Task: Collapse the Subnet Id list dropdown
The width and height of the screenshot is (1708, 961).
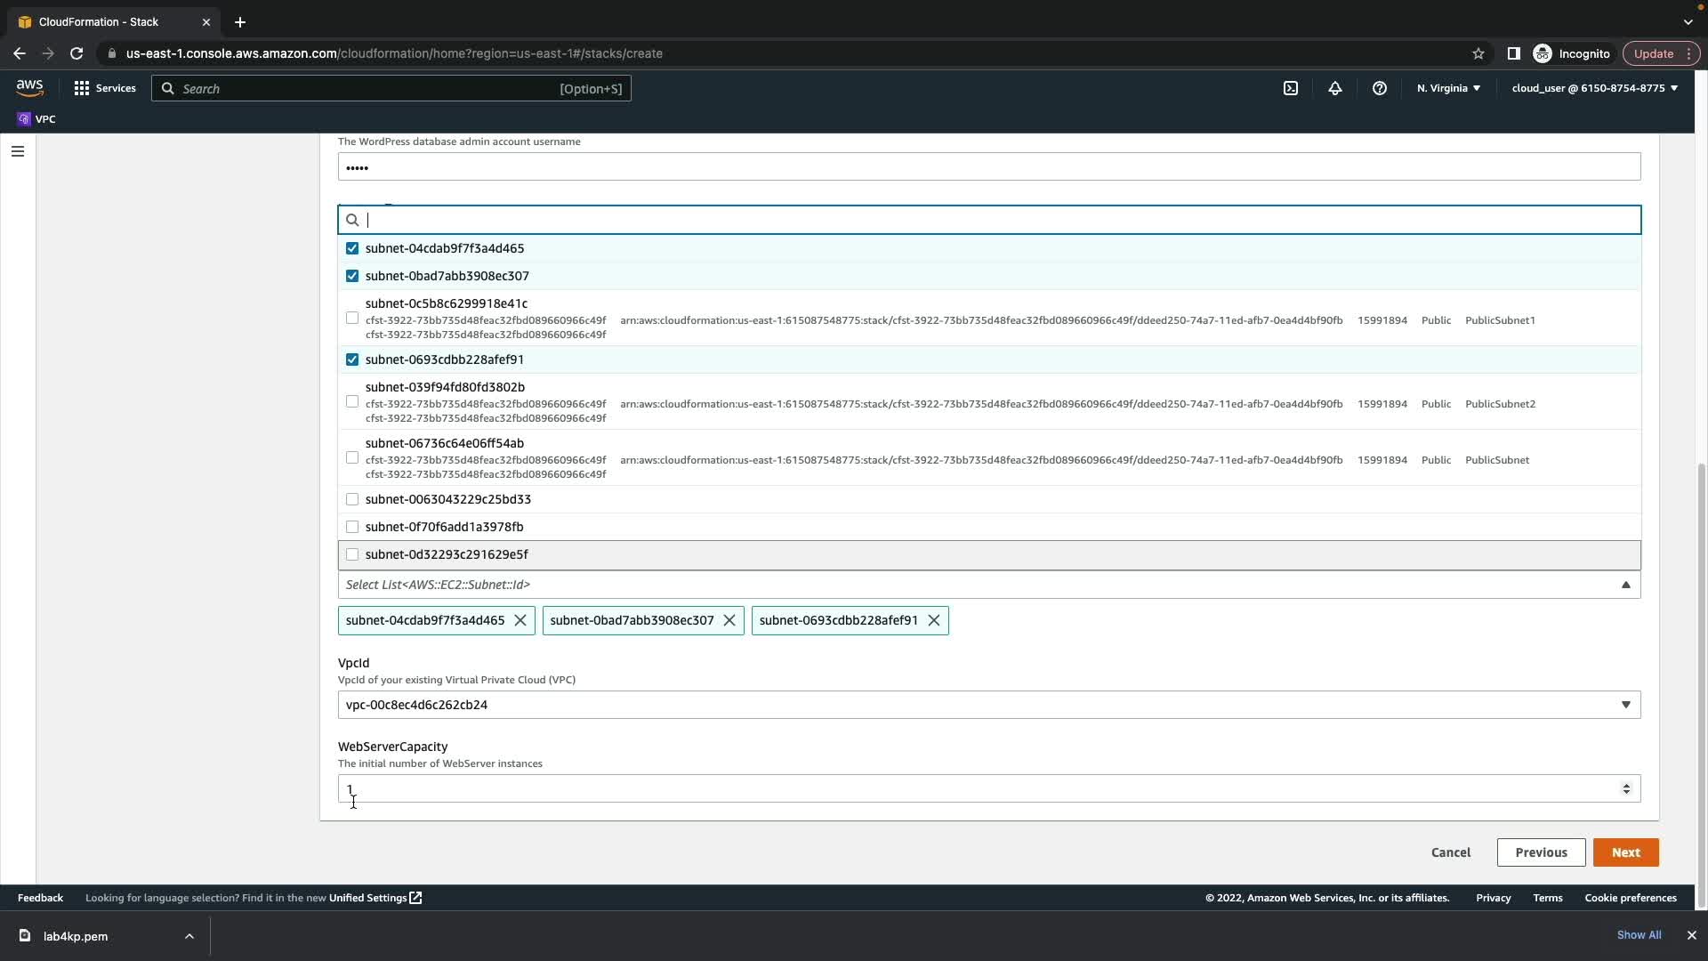Action: pos(1625,585)
